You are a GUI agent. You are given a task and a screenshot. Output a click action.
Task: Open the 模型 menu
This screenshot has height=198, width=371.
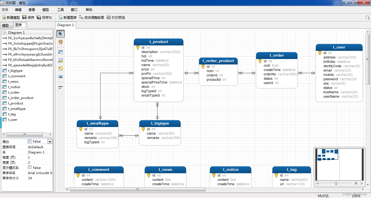46,10
